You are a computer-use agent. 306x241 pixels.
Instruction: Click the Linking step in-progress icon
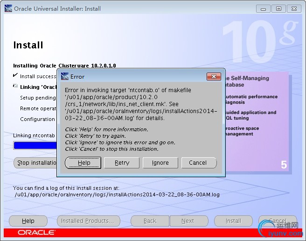tap(15, 86)
